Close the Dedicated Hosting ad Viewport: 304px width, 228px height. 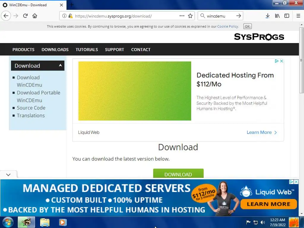(282, 61)
